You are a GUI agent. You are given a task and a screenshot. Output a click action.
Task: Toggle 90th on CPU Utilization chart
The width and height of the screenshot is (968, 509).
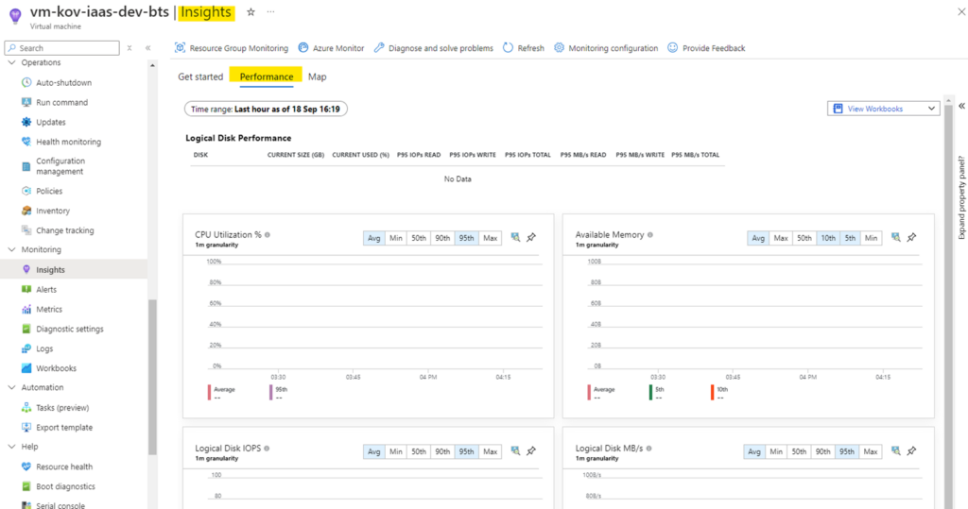pos(442,238)
